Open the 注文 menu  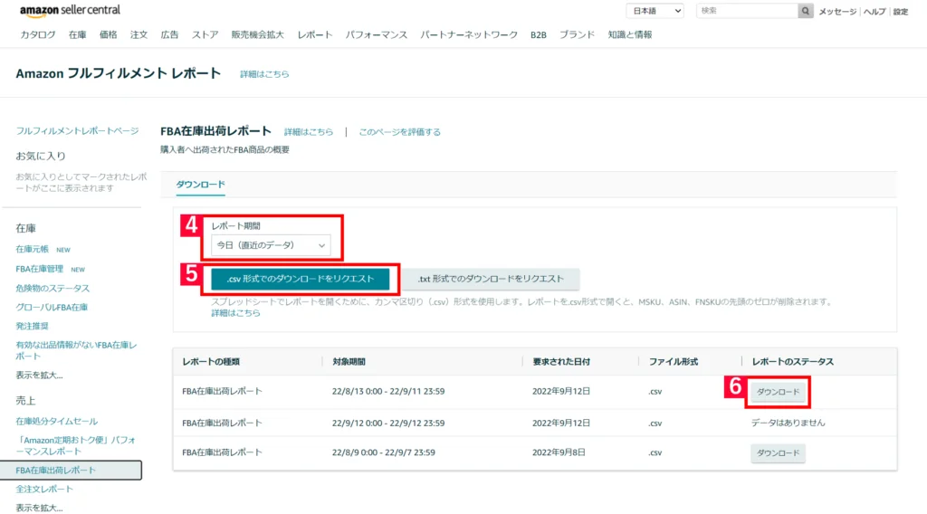tap(139, 35)
